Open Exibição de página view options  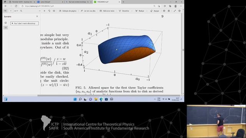tap(68, 11)
